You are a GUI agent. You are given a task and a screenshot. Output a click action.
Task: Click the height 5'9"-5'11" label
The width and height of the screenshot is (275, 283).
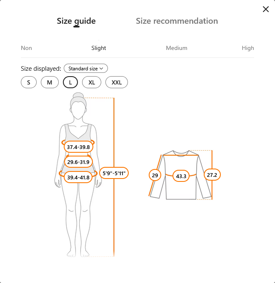[114, 173]
